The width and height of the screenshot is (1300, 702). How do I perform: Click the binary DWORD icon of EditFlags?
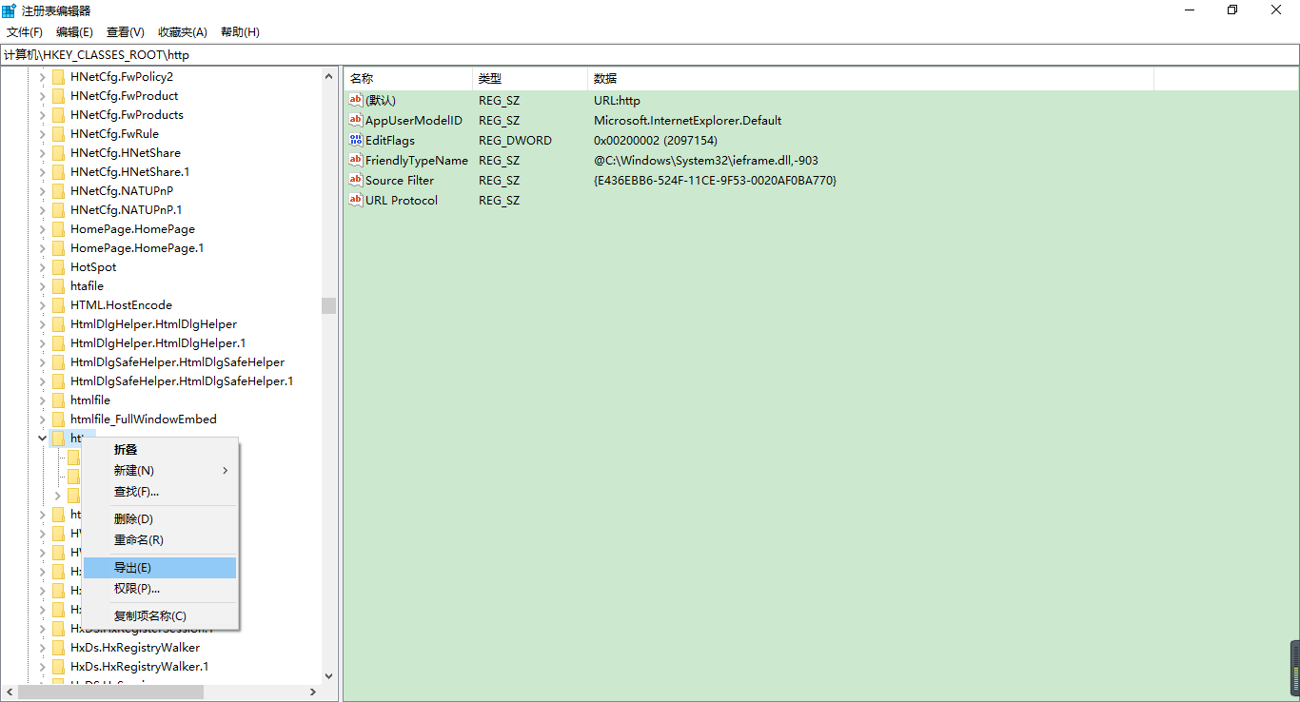coord(357,140)
